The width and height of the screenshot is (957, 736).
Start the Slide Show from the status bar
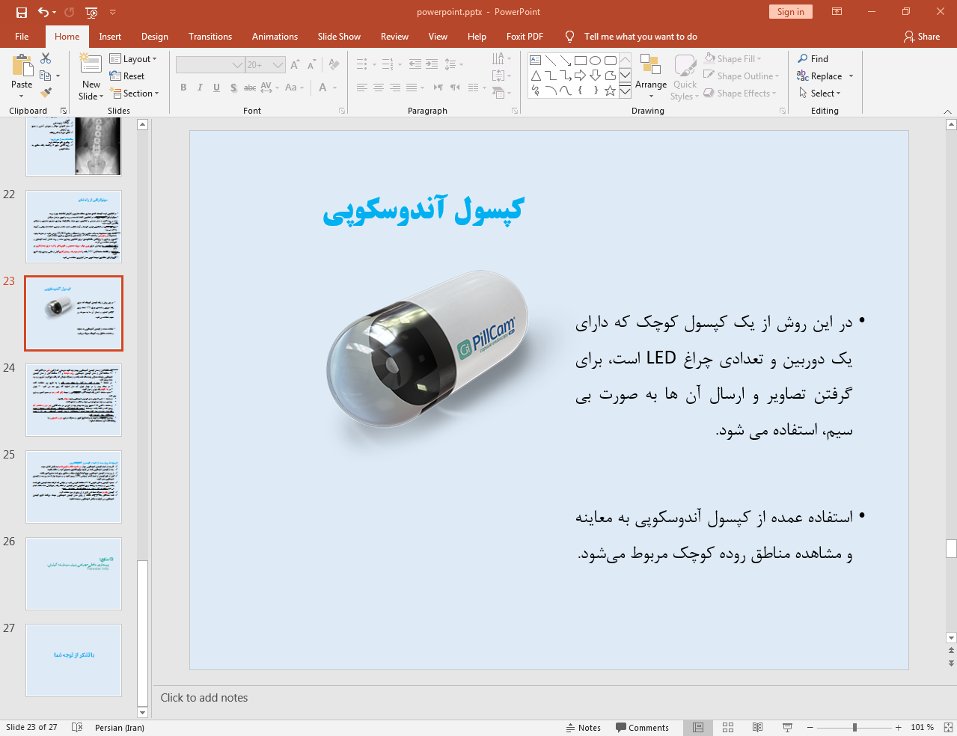[x=787, y=728]
